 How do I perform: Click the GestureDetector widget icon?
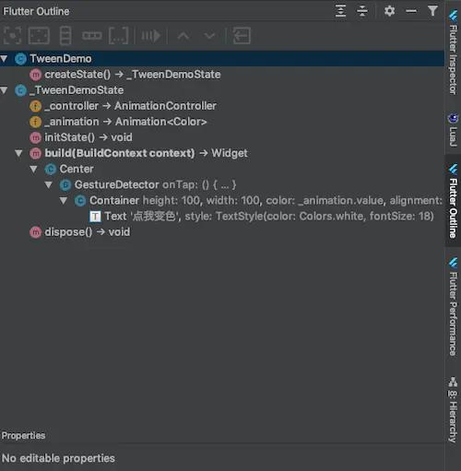pyautogui.click(x=65, y=185)
